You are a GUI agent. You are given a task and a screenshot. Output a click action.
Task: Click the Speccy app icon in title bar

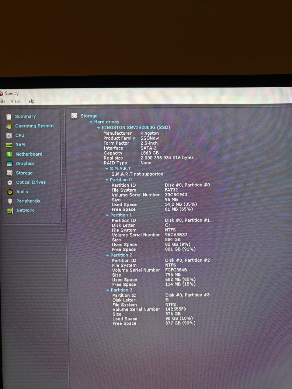tap(1, 93)
